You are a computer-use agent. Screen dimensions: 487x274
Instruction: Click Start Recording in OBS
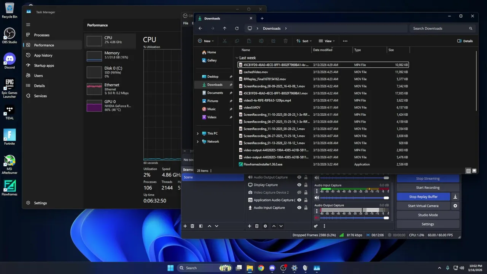click(428, 188)
